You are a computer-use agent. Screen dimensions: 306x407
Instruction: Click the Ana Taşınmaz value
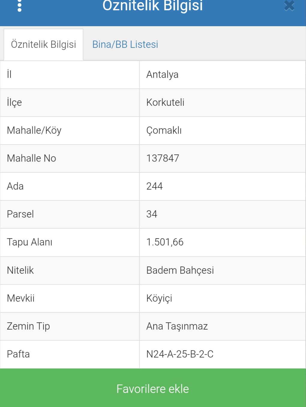pyautogui.click(x=177, y=326)
